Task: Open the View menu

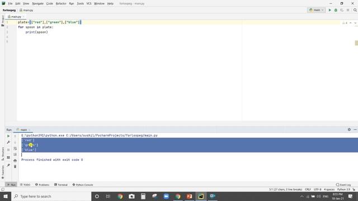Action: (x=26, y=3)
